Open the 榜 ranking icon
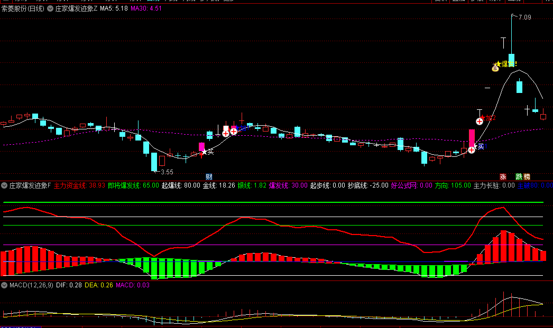Image resolution: width=553 pixels, height=328 pixels. 527,177
